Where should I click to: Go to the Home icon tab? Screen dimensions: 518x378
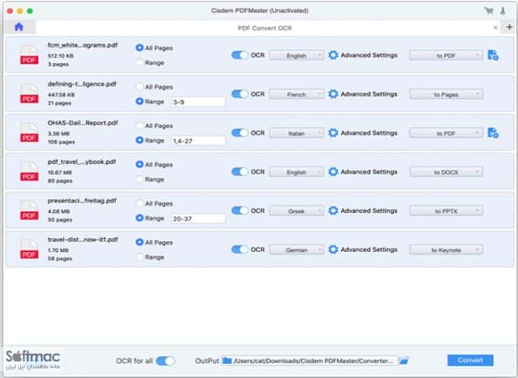click(x=19, y=27)
